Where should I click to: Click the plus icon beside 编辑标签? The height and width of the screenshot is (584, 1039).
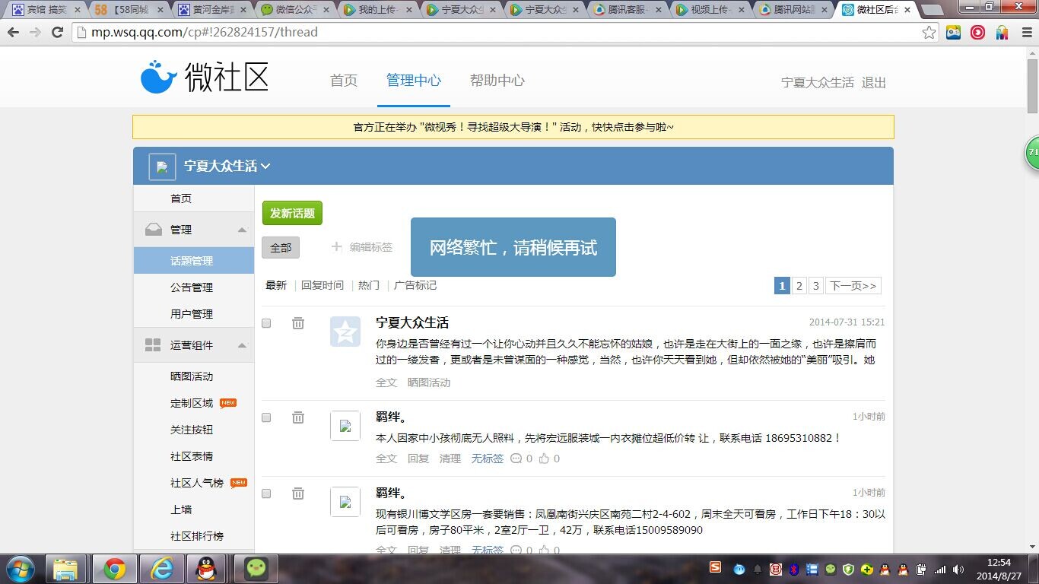[337, 246]
